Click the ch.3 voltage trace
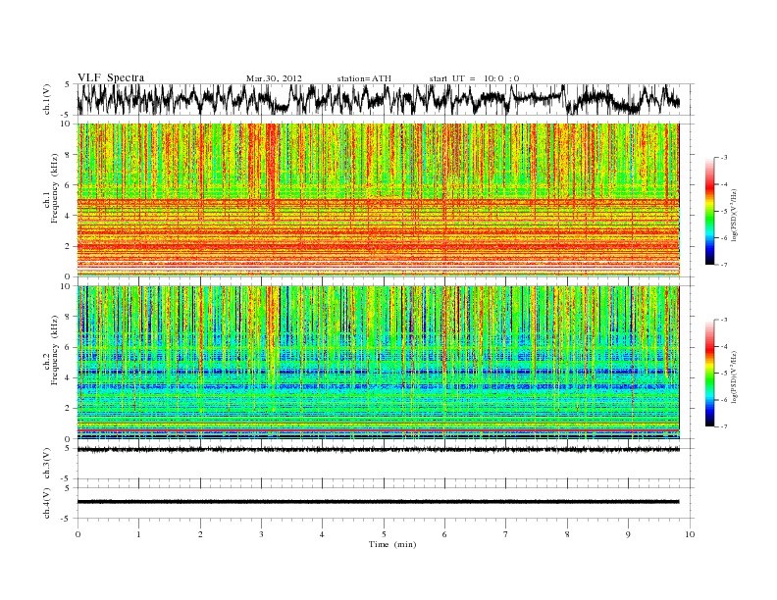Image resolution: width=777 pixels, height=600 pixels. pos(378,450)
